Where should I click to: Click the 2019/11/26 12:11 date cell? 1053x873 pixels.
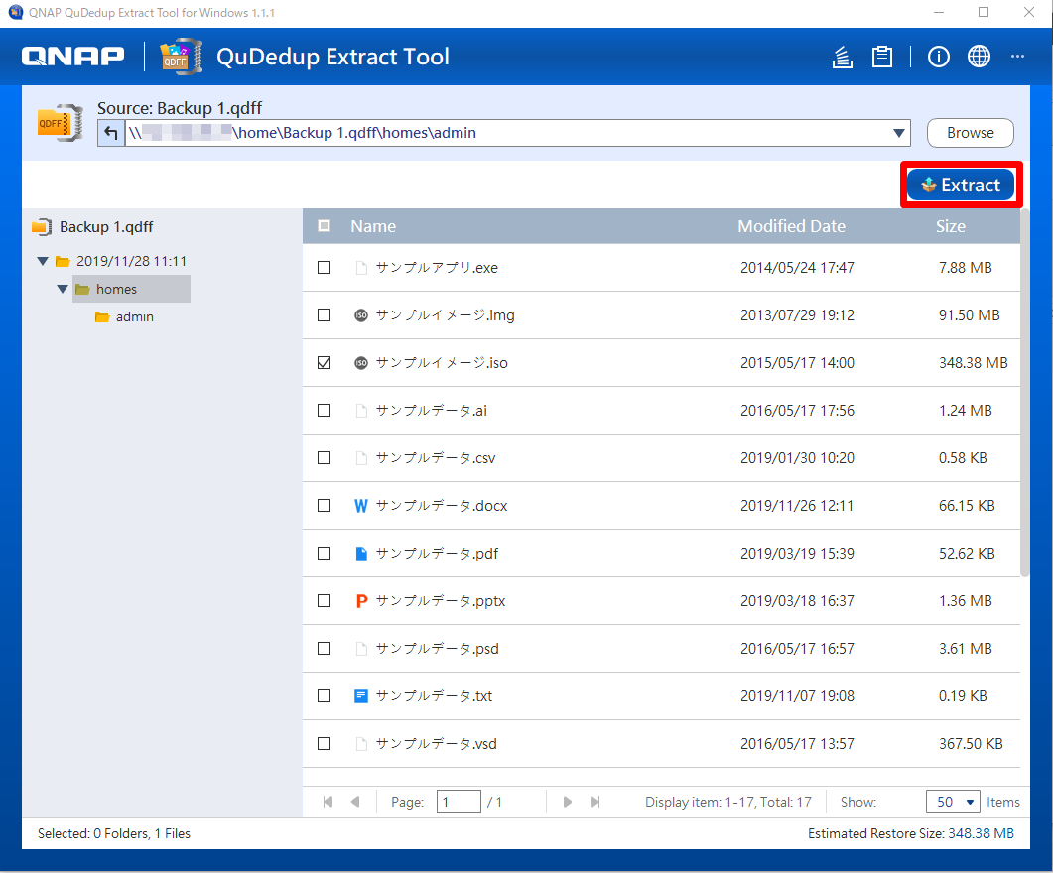click(797, 506)
